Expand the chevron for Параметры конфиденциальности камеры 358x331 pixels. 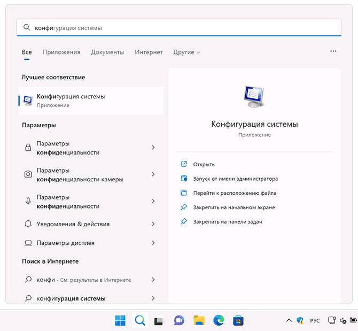pos(153,174)
